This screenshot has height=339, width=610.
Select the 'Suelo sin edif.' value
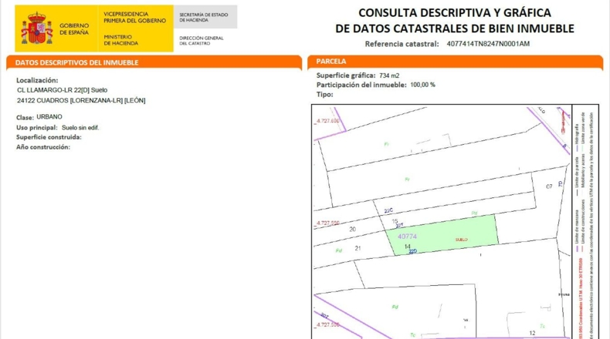coord(80,128)
